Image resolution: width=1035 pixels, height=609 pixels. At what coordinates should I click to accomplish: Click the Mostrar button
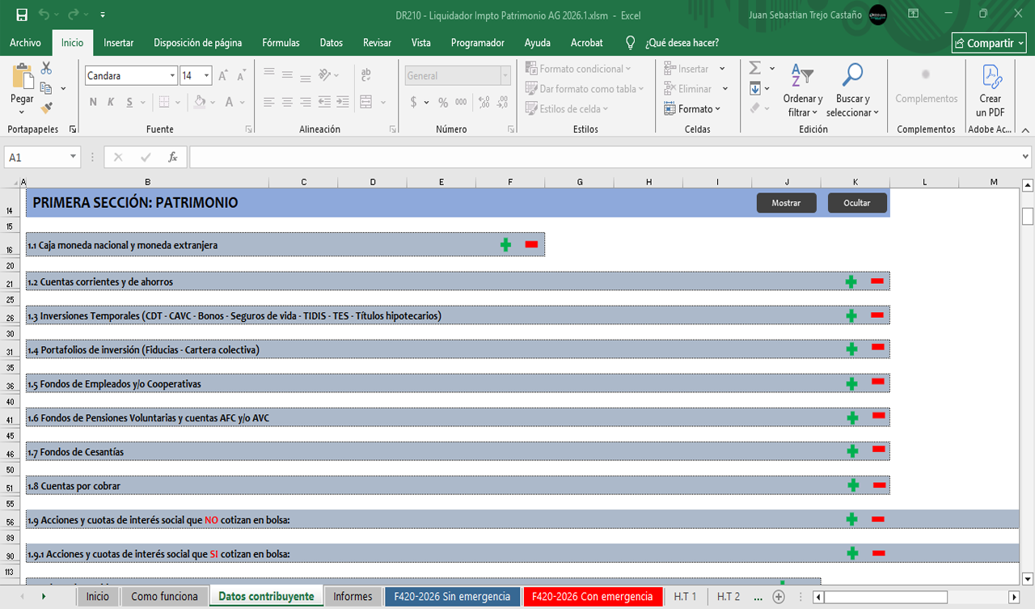pyautogui.click(x=786, y=203)
